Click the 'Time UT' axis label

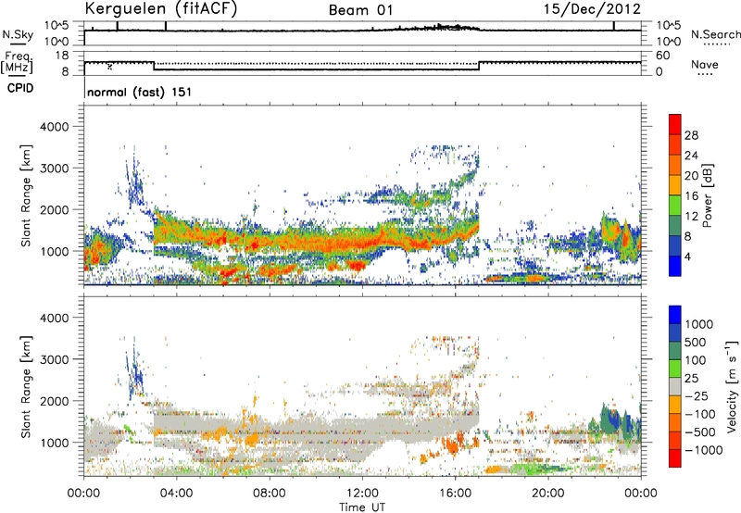point(362,507)
